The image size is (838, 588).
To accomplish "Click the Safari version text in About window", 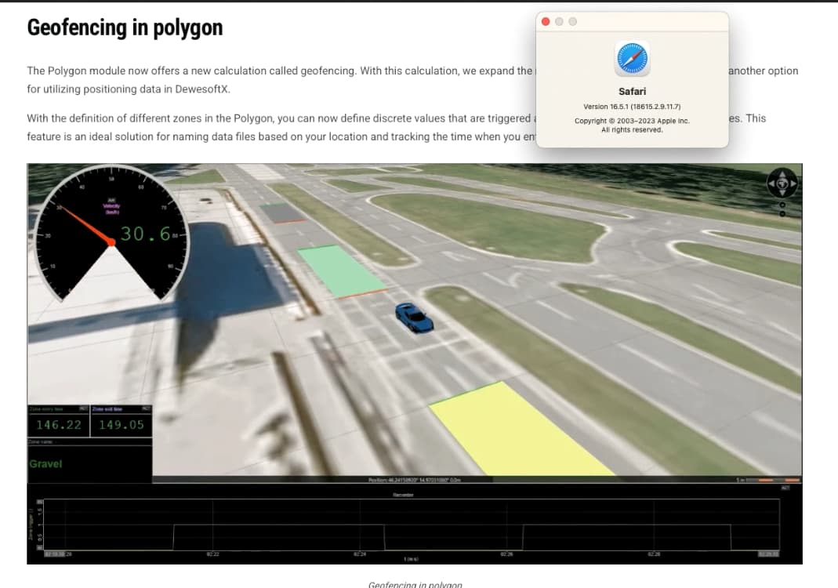I will (632, 106).
